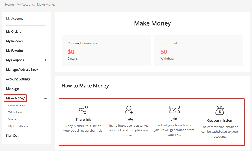Image resolution: width=252 pixels, height=151 pixels.
Task: Select the Commission submenu item
Action: [17, 105]
